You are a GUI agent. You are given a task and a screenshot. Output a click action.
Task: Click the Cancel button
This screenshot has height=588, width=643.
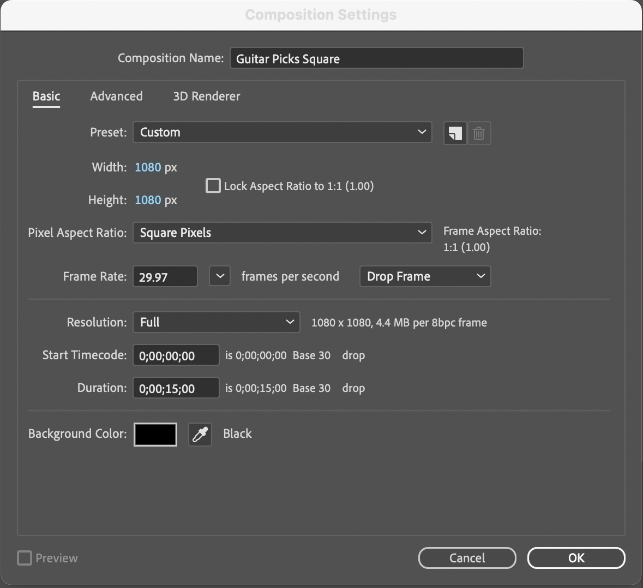coord(467,558)
